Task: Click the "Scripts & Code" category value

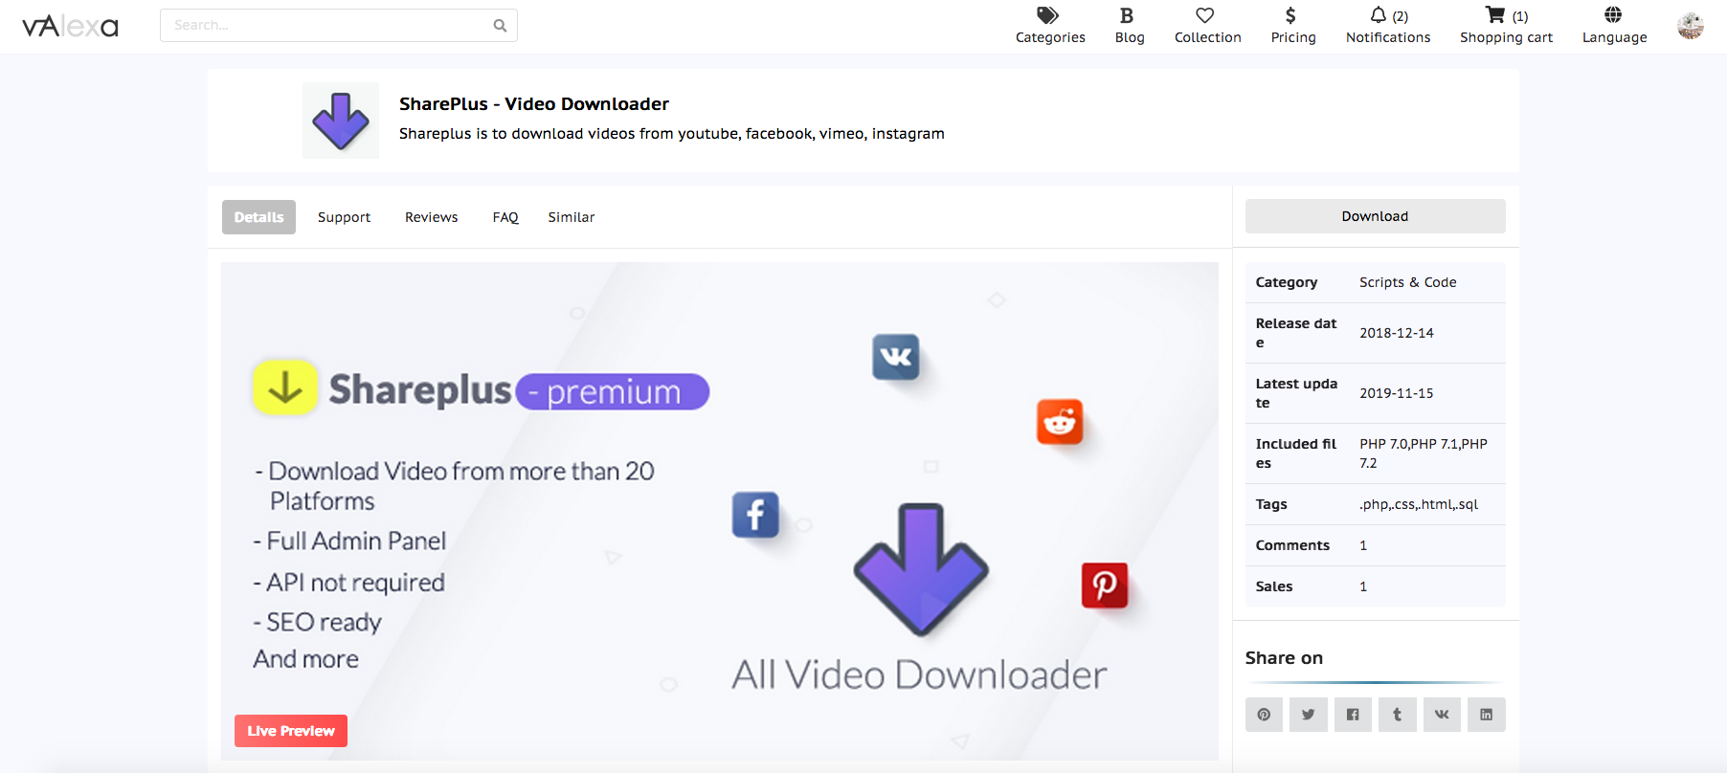Action: (1408, 282)
